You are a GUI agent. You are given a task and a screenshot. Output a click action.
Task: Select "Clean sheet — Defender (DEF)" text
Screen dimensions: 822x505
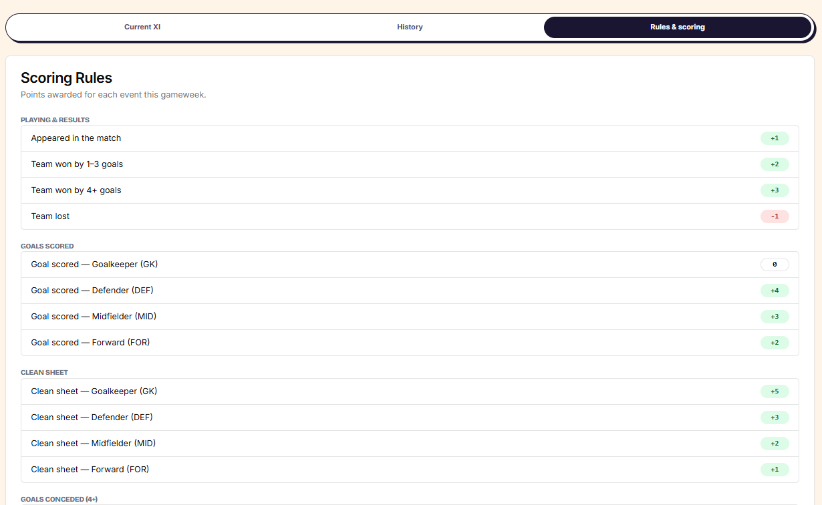(92, 417)
